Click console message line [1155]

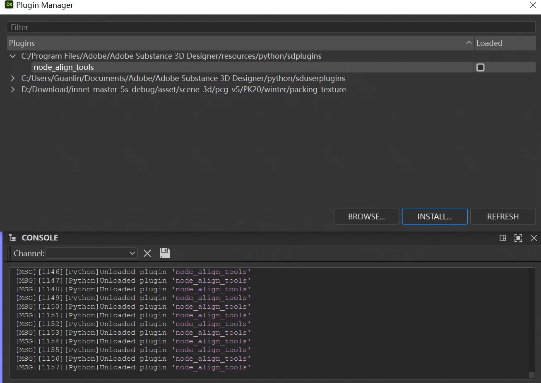[133, 350]
